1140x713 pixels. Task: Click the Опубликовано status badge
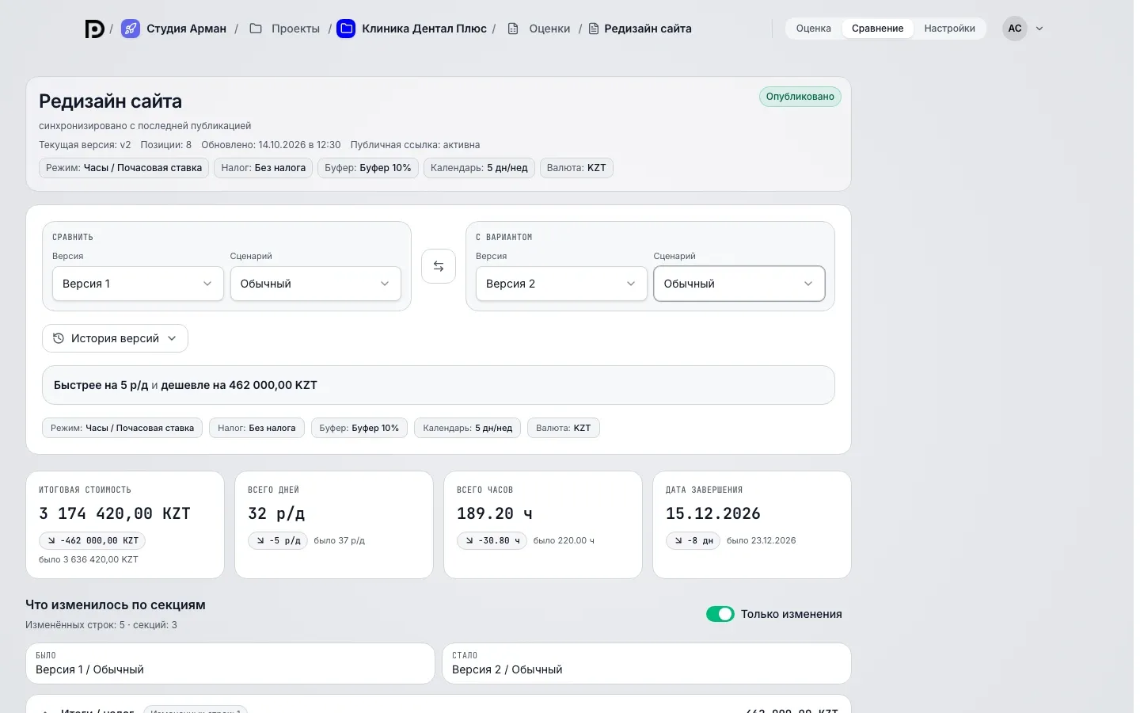pyautogui.click(x=800, y=97)
